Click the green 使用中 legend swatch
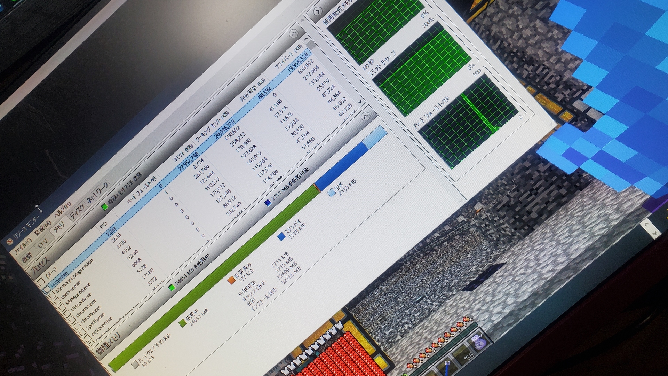Screen dimensions: 668x376 click(182, 323)
